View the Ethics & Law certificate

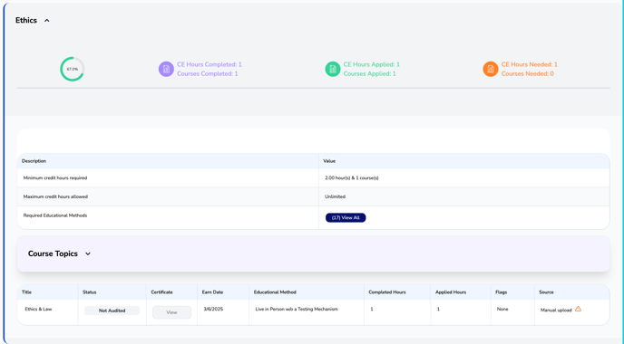click(x=171, y=312)
